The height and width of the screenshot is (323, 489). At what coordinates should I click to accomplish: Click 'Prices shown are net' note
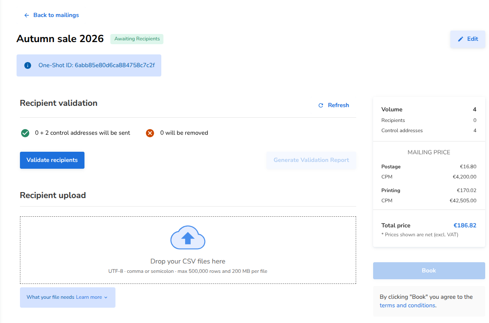coord(420,235)
